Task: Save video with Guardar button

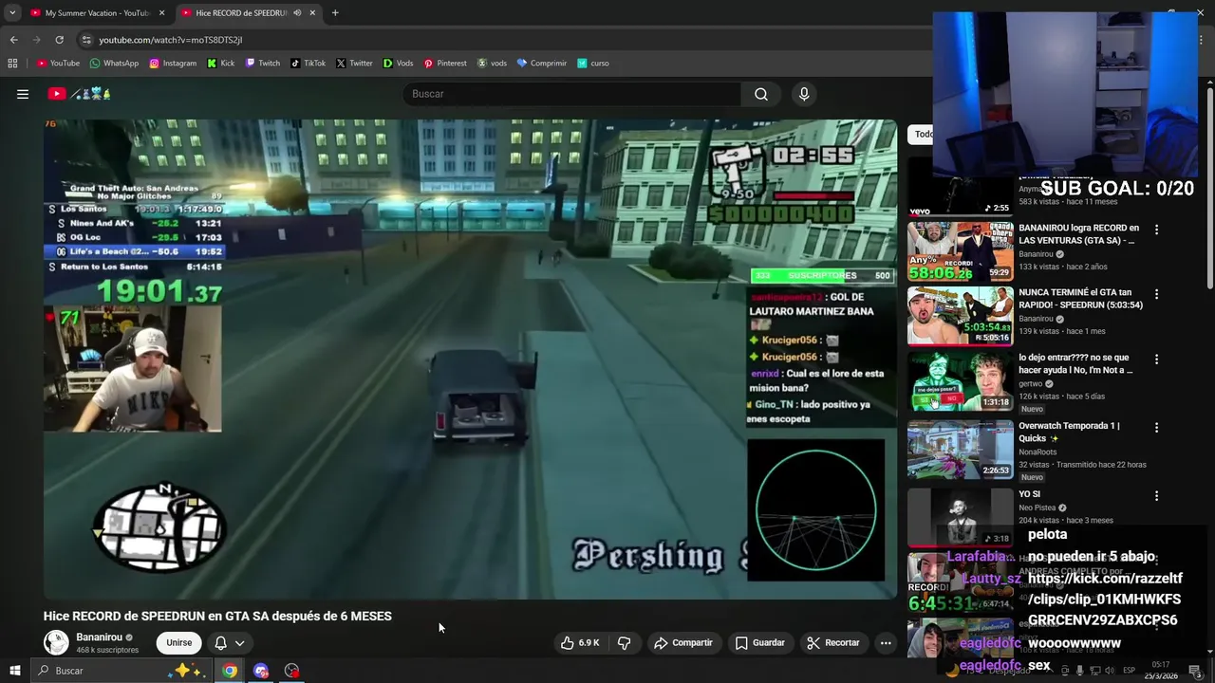Action: pyautogui.click(x=759, y=642)
